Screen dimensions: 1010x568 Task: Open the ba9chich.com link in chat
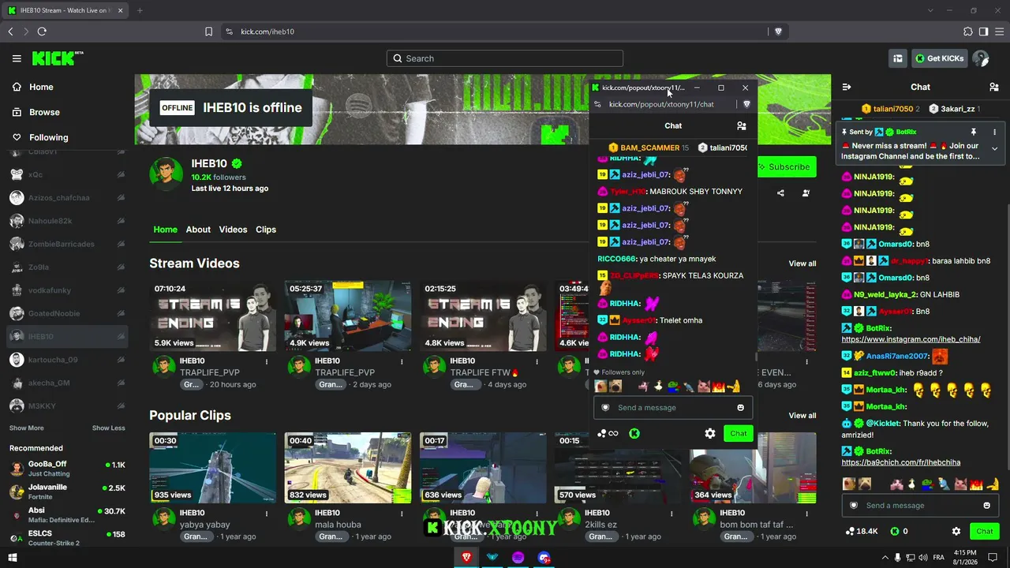pyautogui.click(x=901, y=462)
